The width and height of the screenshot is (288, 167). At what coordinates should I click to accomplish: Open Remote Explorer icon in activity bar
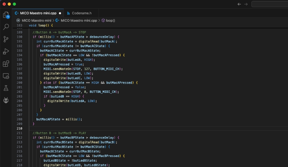coord(6,76)
